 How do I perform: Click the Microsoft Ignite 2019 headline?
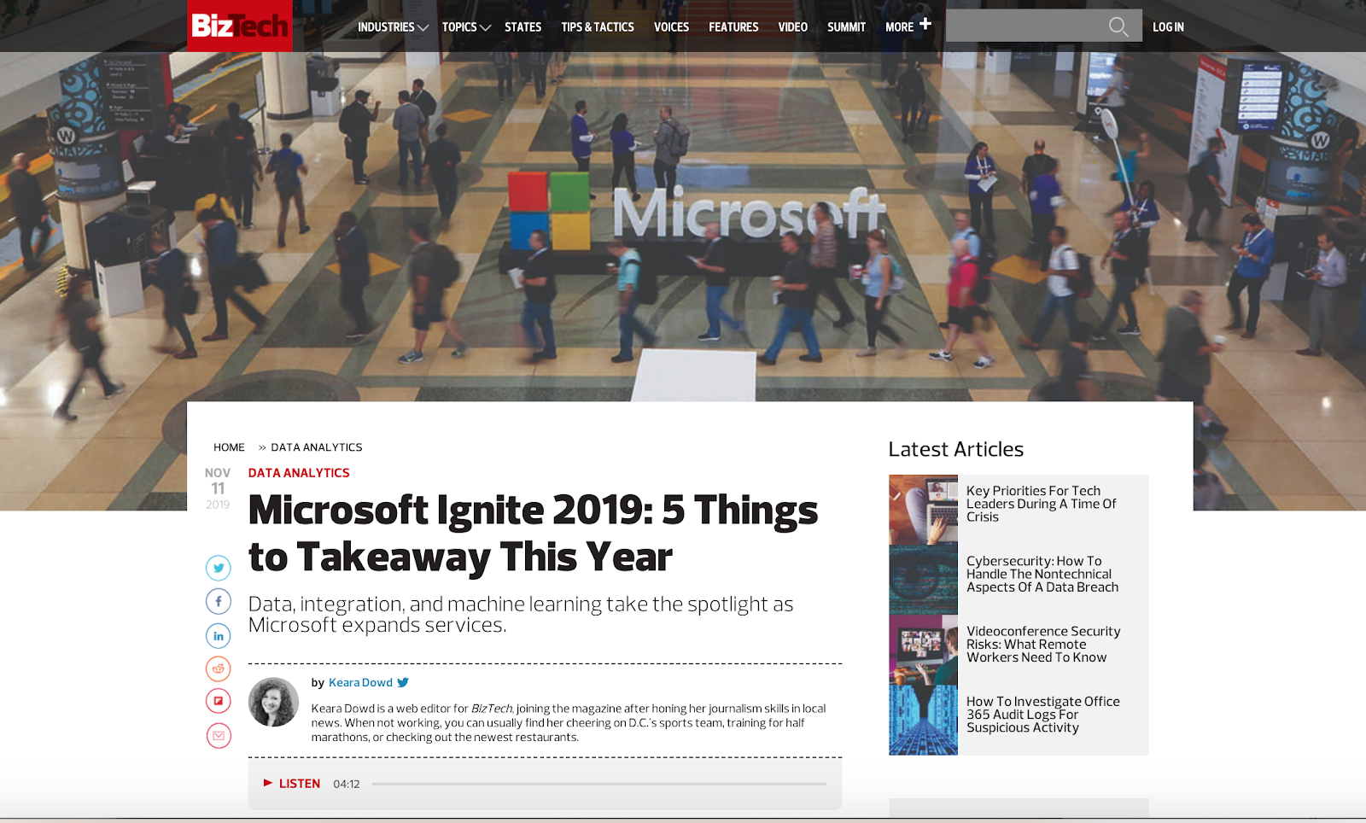pos(533,534)
